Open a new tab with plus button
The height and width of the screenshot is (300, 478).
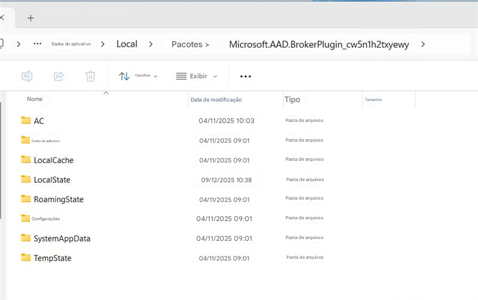(x=30, y=19)
